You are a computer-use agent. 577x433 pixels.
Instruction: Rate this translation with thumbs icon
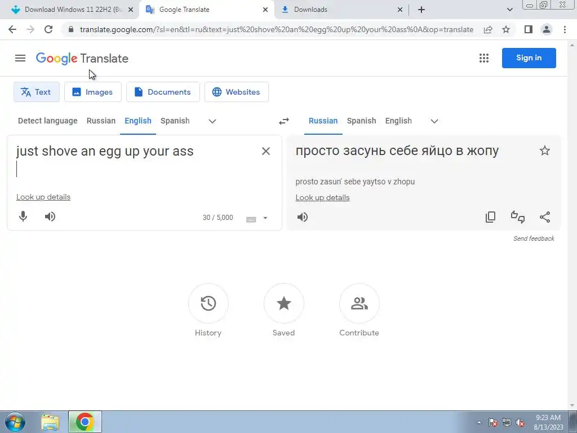[518, 217]
